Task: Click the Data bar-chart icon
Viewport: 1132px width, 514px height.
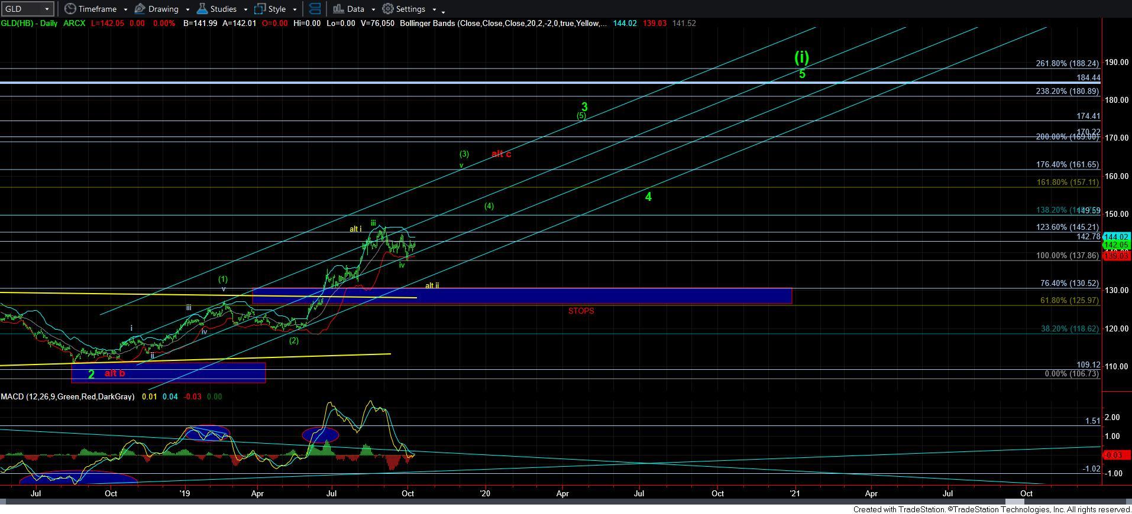Action: coord(338,9)
